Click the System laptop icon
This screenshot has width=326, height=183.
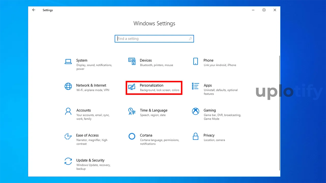[68, 62]
